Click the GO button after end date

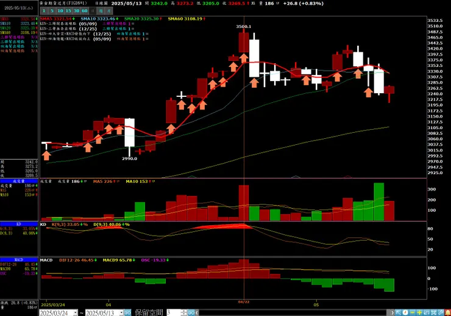pos(128,312)
